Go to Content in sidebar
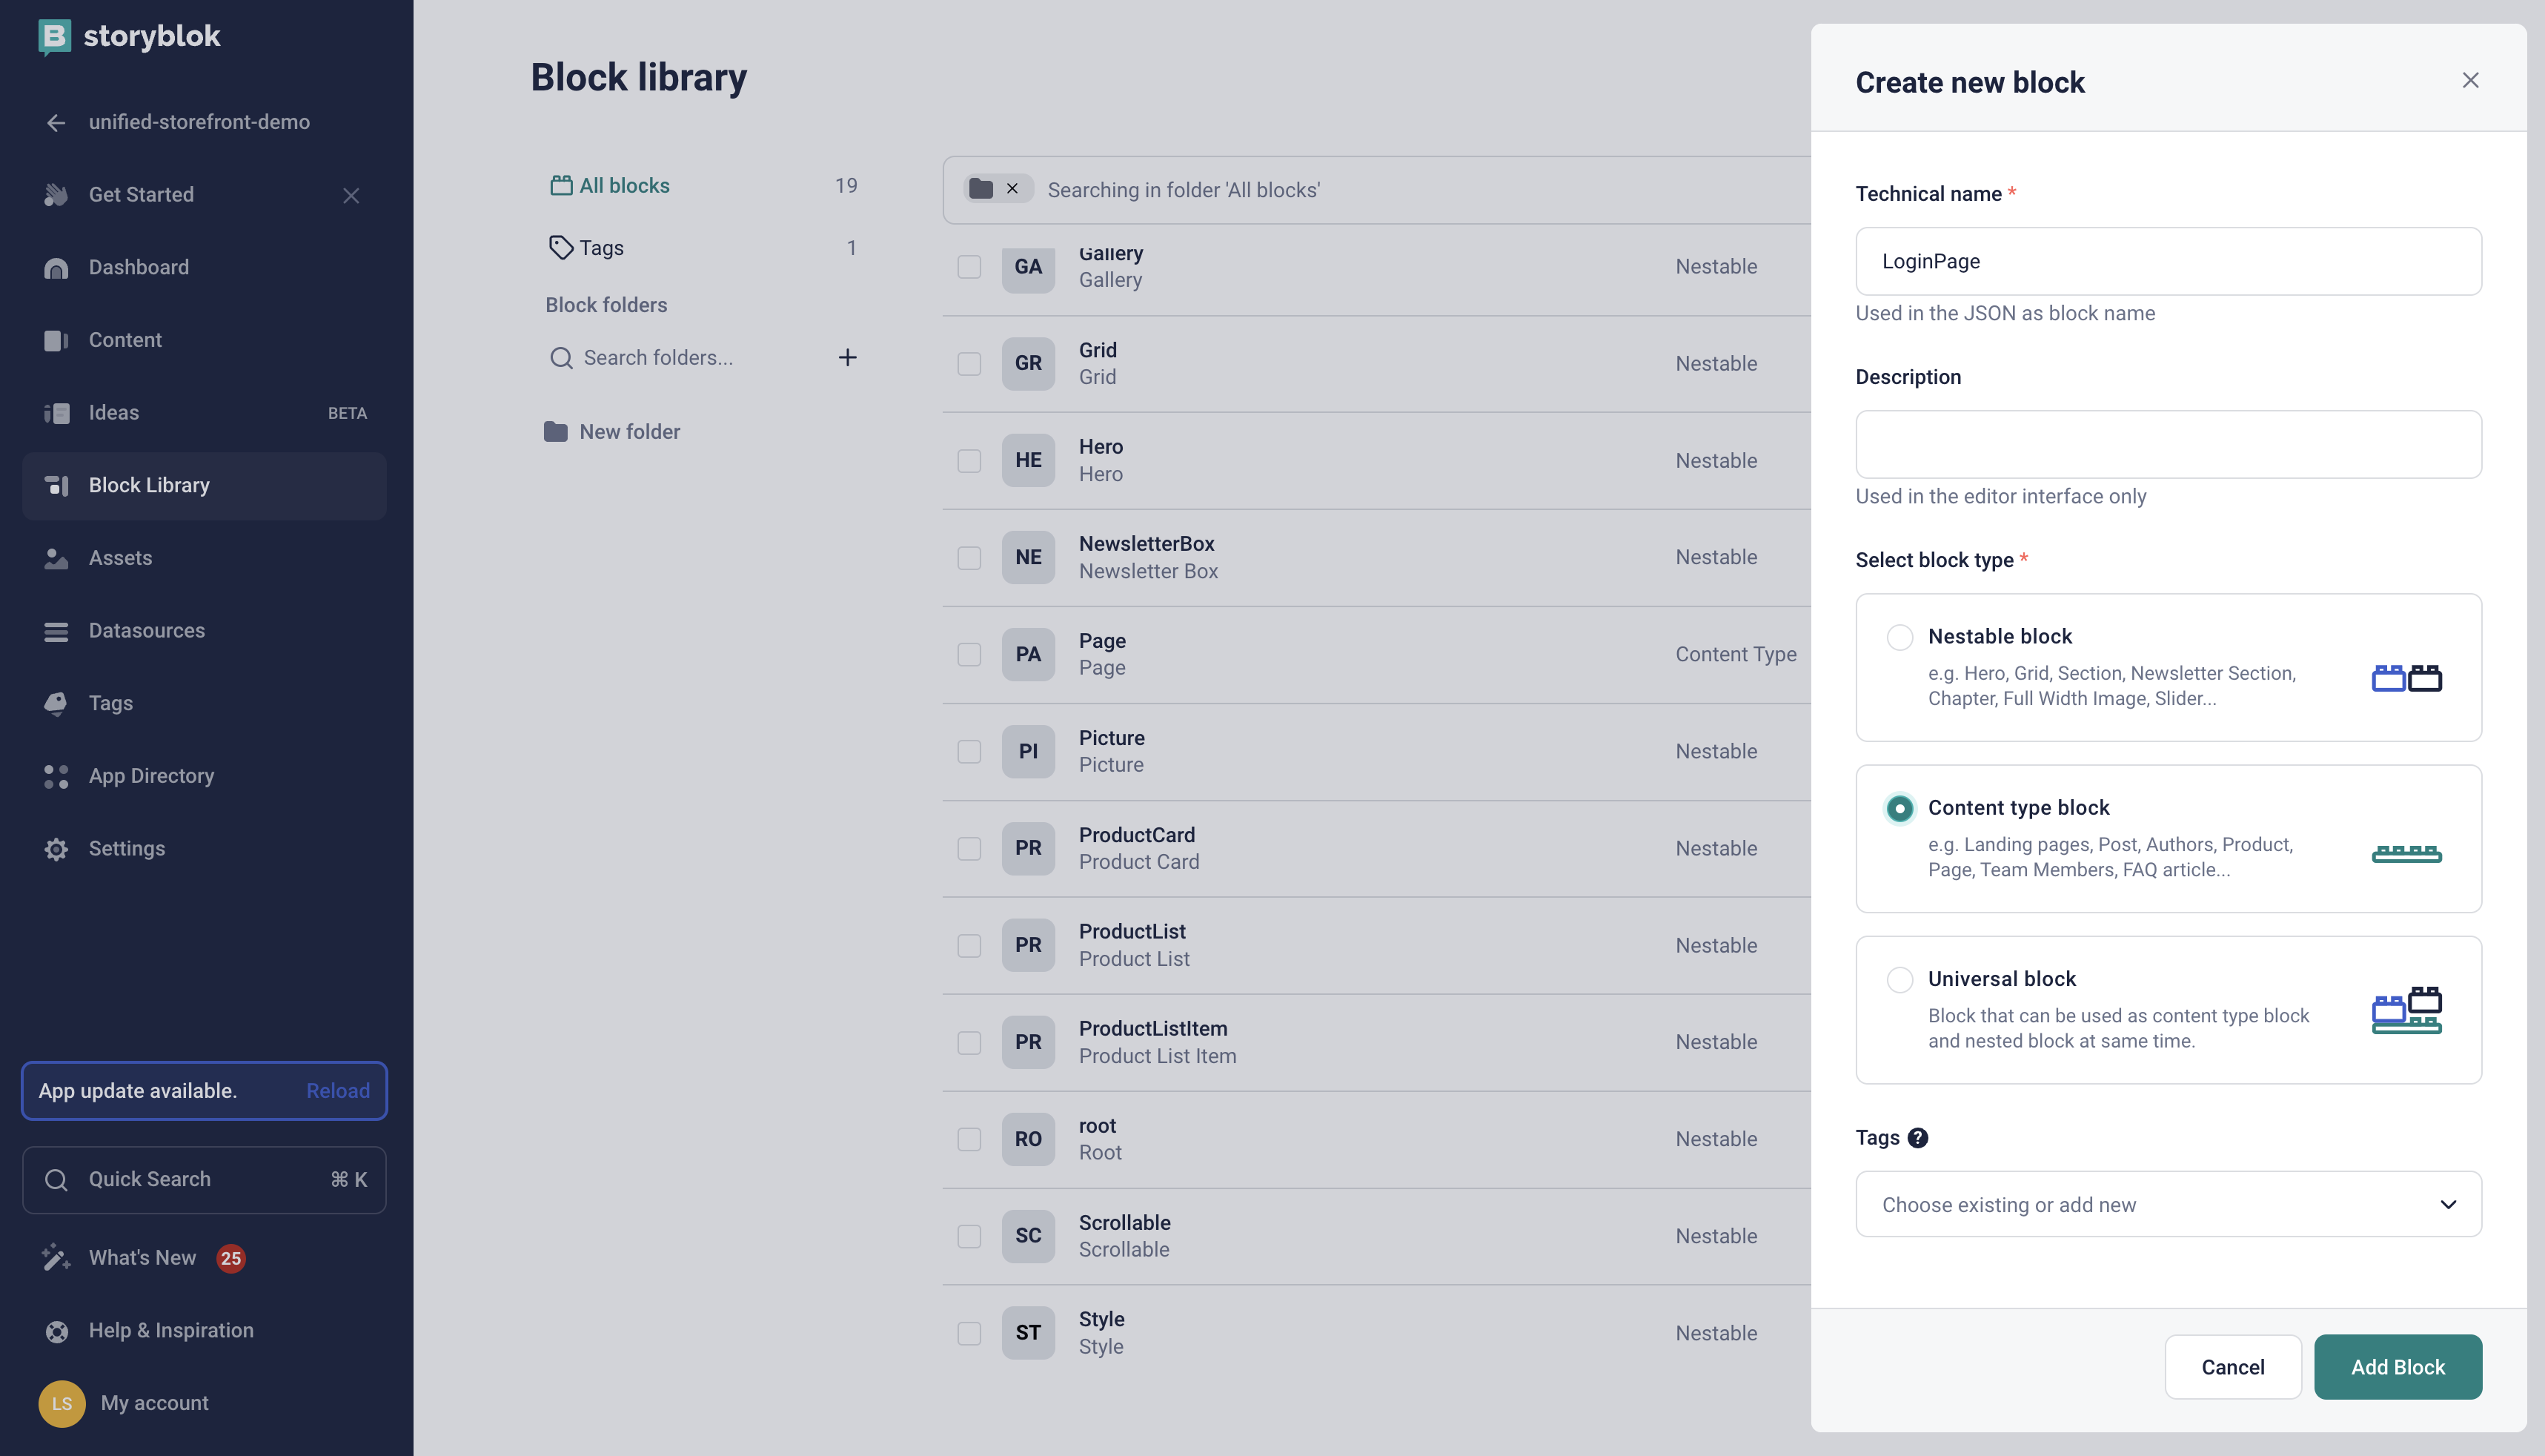Image resolution: width=2545 pixels, height=1456 pixels. (x=204, y=340)
